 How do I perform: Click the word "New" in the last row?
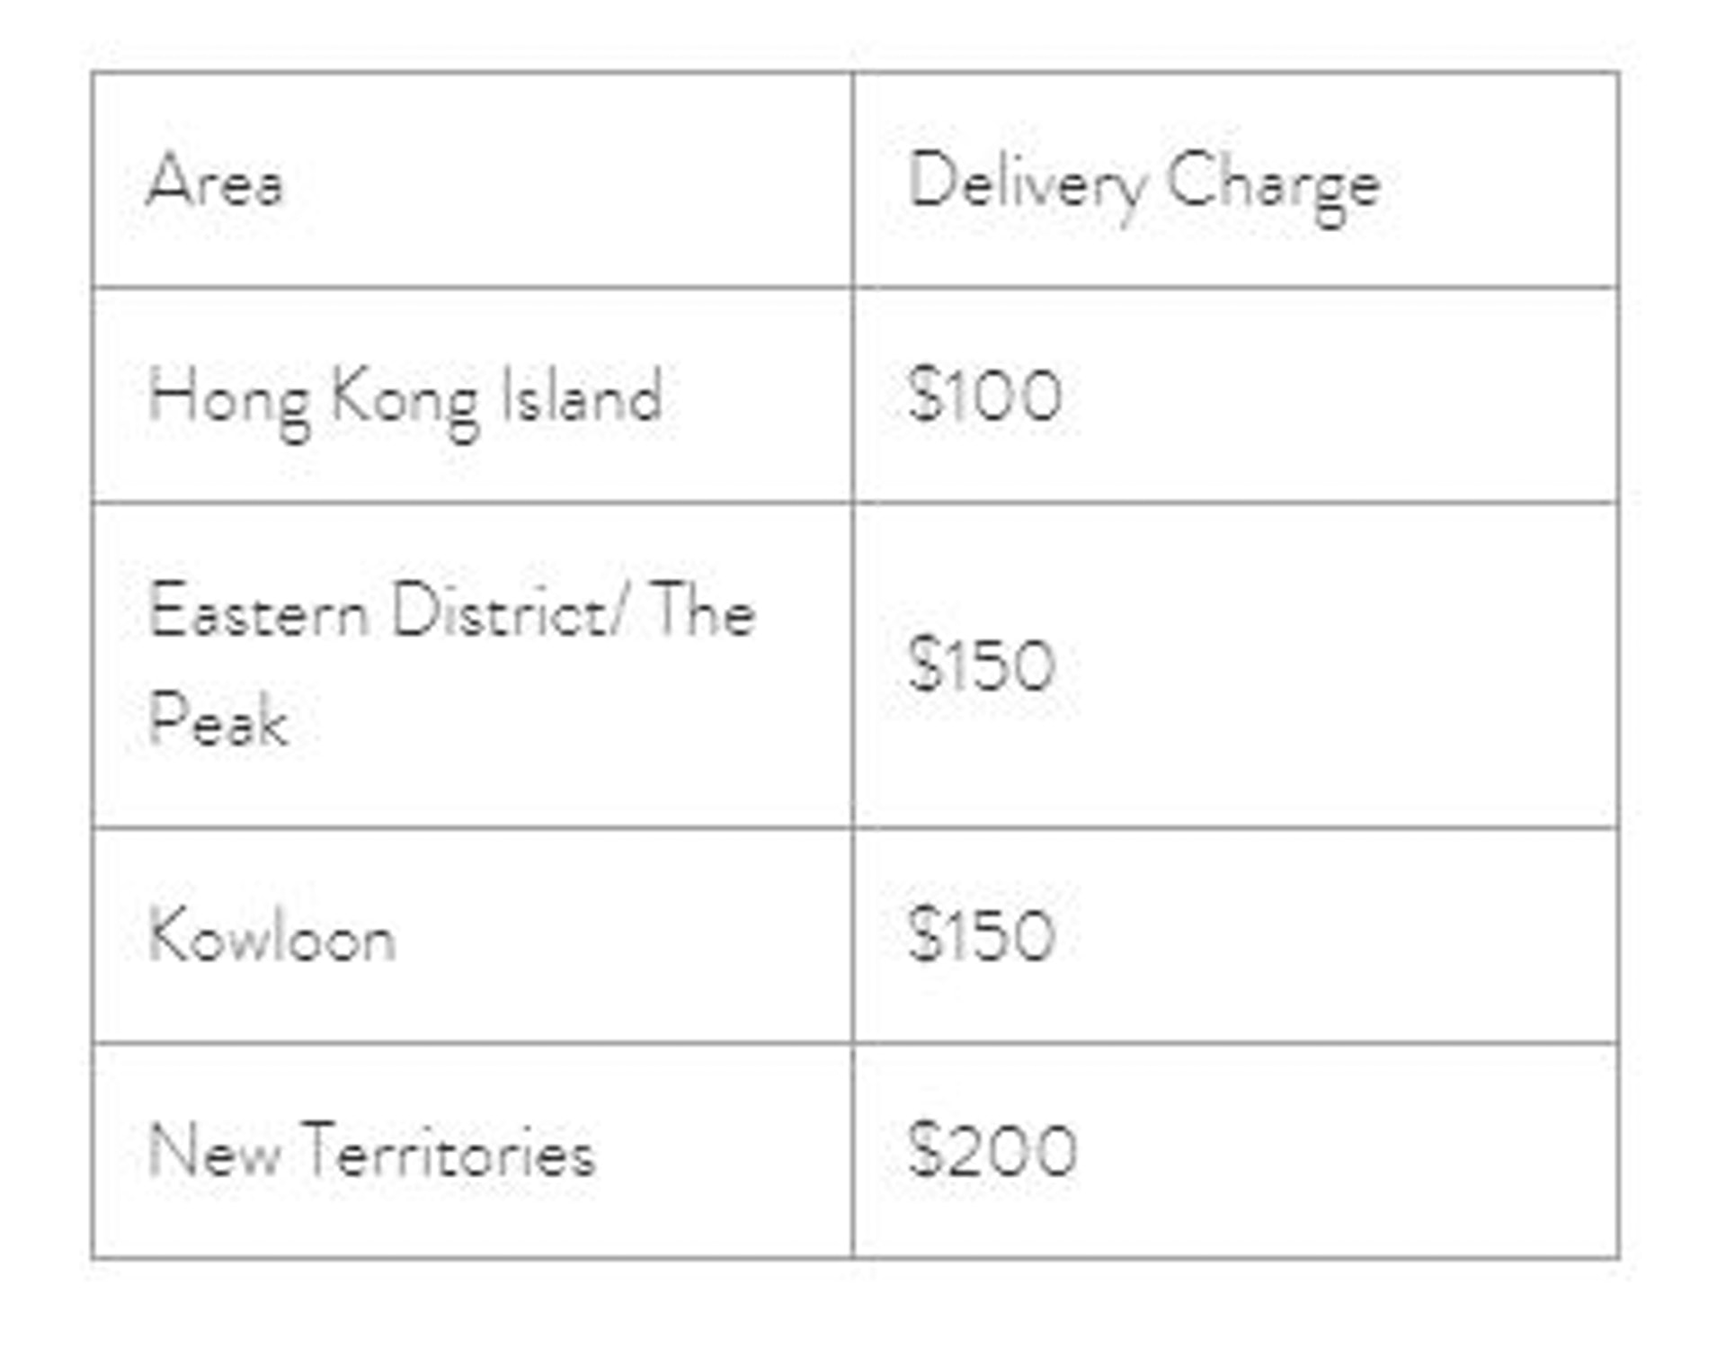(214, 1150)
